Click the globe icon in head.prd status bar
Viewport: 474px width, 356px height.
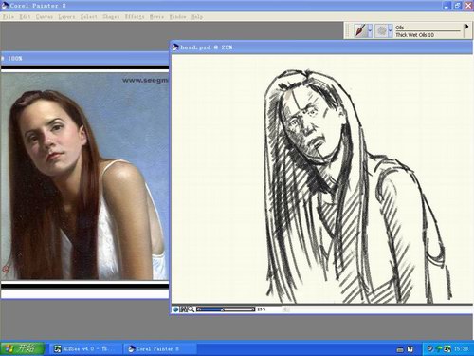click(x=176, y=309)
